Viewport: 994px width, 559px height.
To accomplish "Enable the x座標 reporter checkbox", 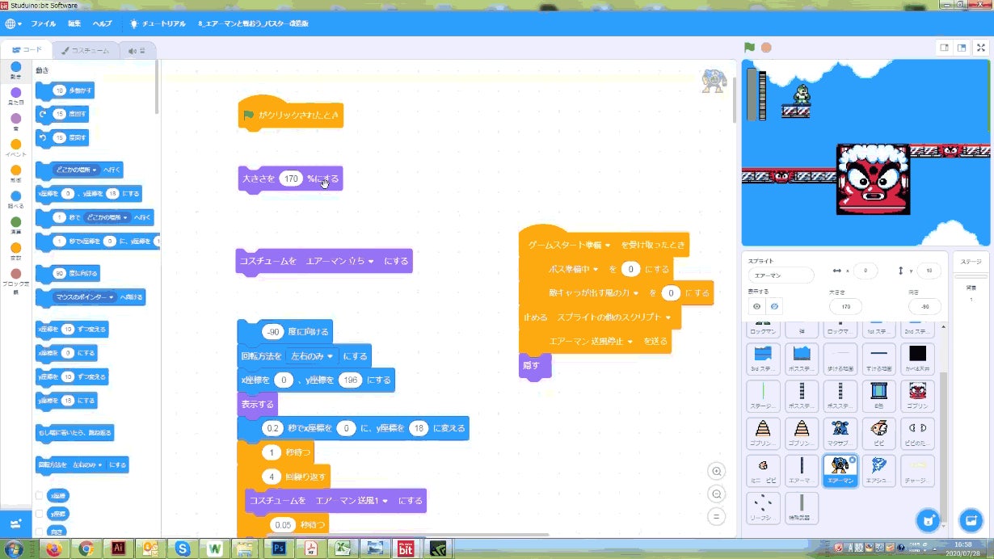I will 40,495.
